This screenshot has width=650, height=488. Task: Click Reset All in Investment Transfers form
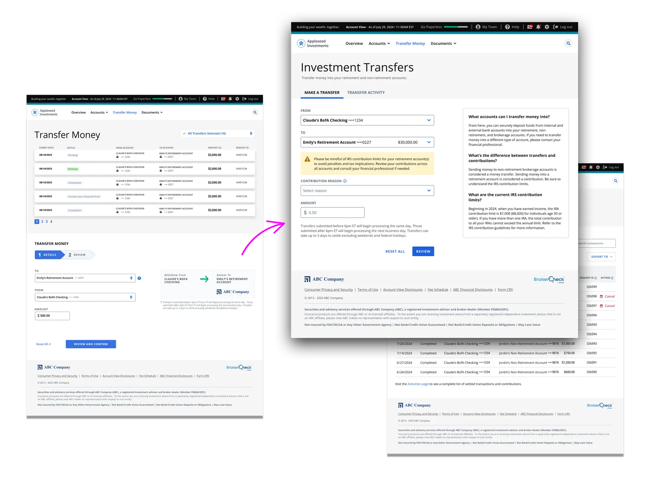pyautogui.click(x=395, y=252)
